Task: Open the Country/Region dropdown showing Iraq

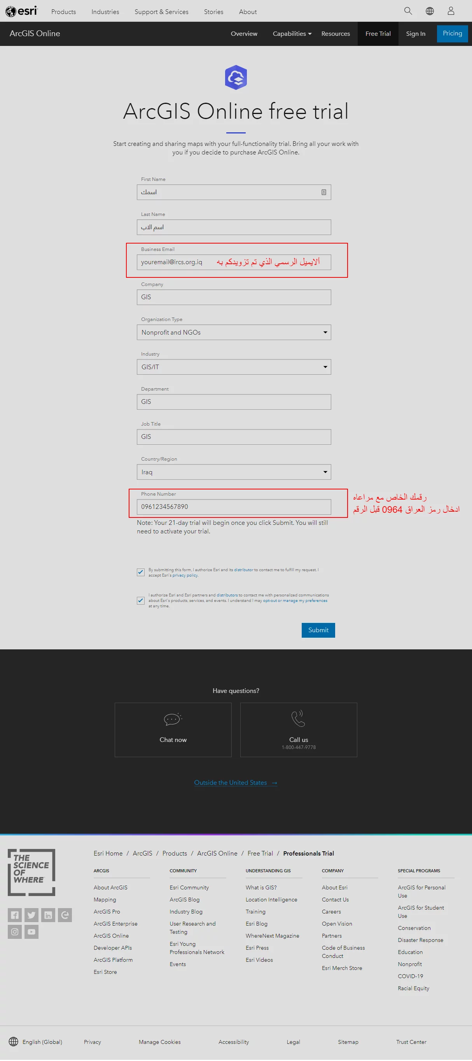Action: 234,472
